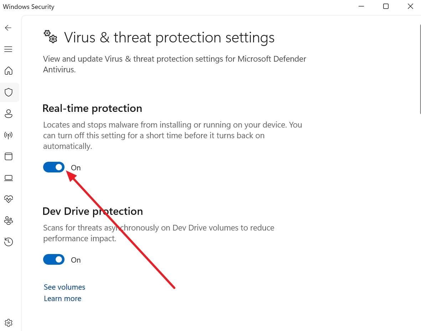Maximize the Windows Security window

pos(385,6)
